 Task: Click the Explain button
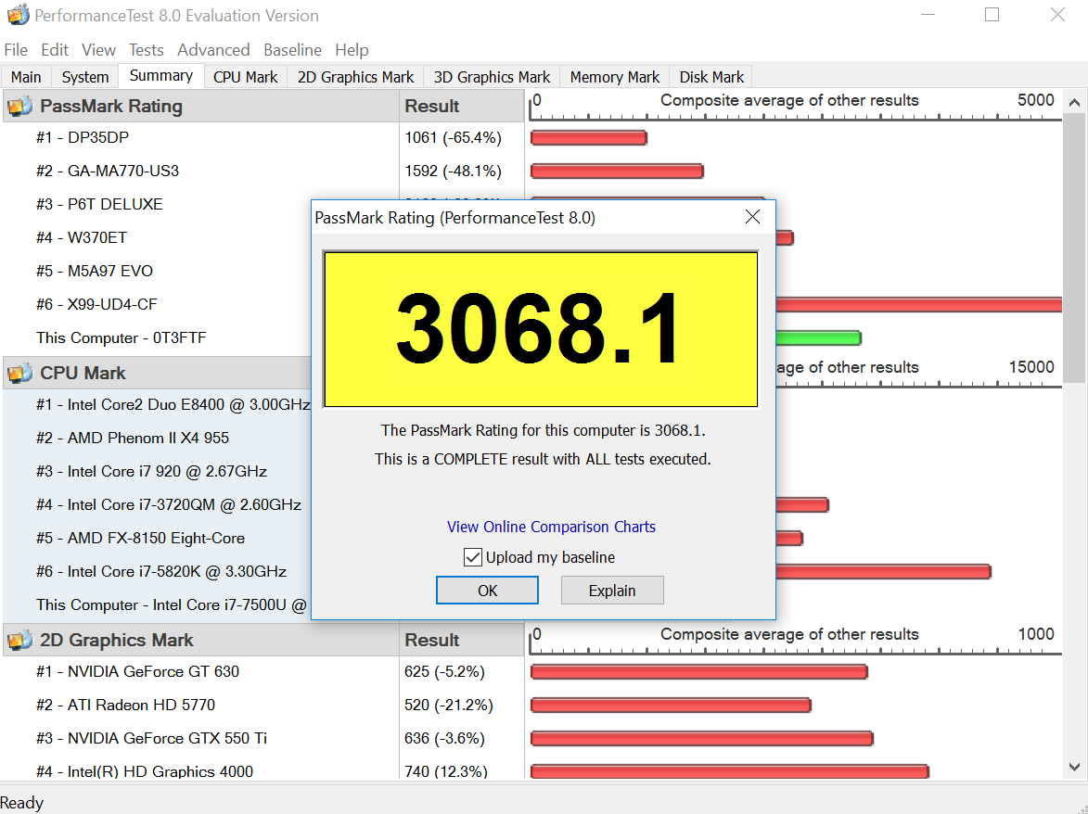pos(612,590)
